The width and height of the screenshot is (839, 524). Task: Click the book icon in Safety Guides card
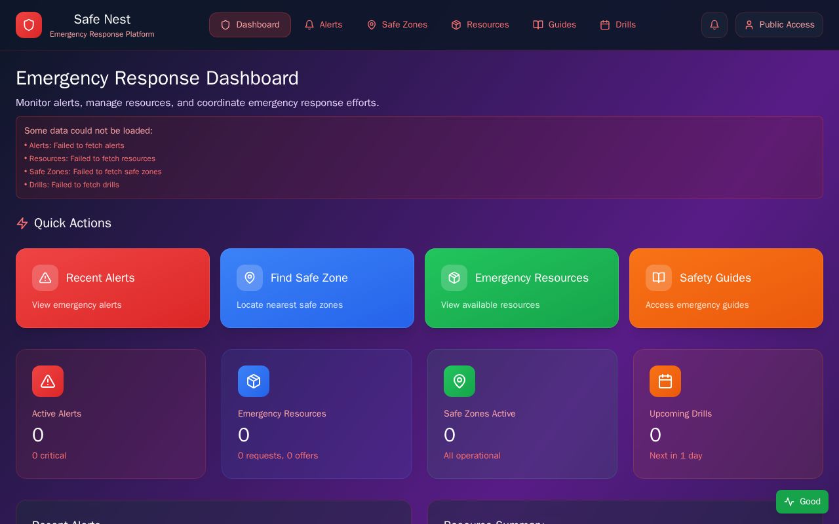(659, 278)
